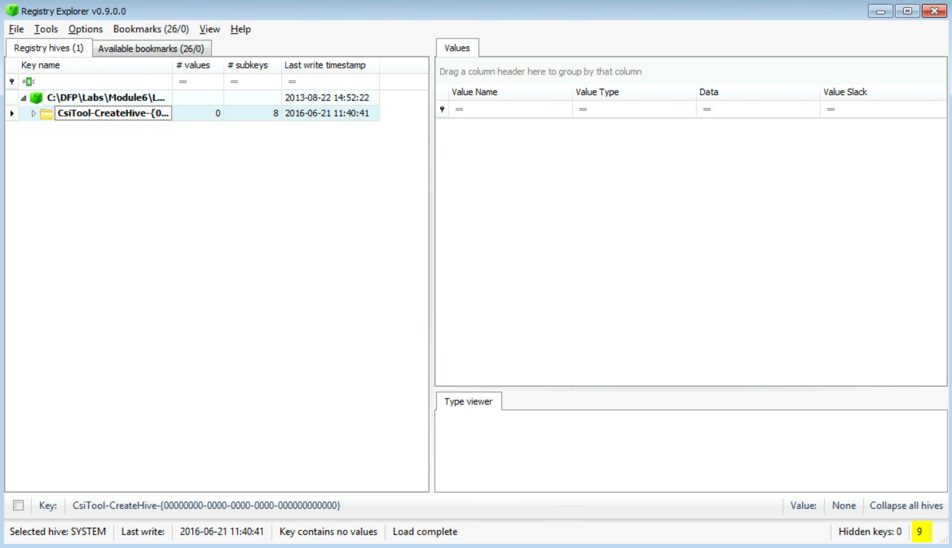Open the Bookmarks (26/0) menu

(x=151, y=29)
